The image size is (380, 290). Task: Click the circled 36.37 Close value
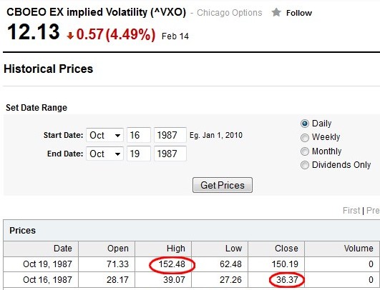pyautogui.click(x=287, y=279)
